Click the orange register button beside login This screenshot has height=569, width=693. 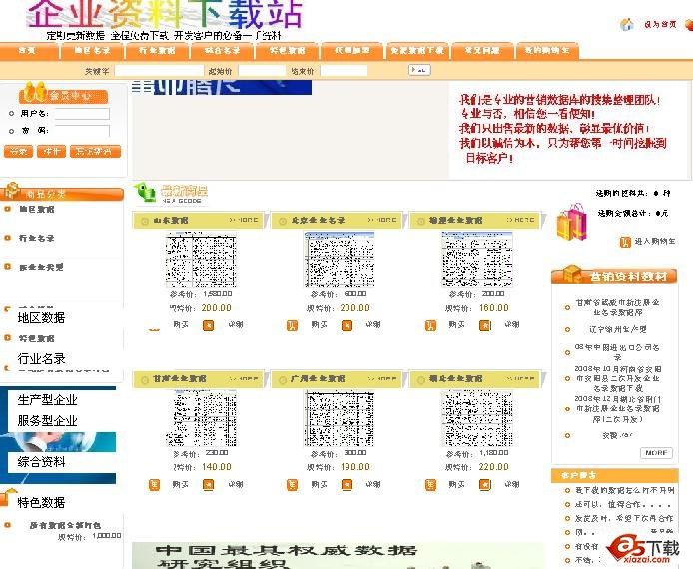51,151
